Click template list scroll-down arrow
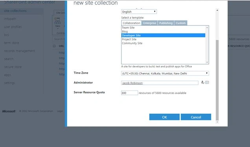 [x=207, y=62]
